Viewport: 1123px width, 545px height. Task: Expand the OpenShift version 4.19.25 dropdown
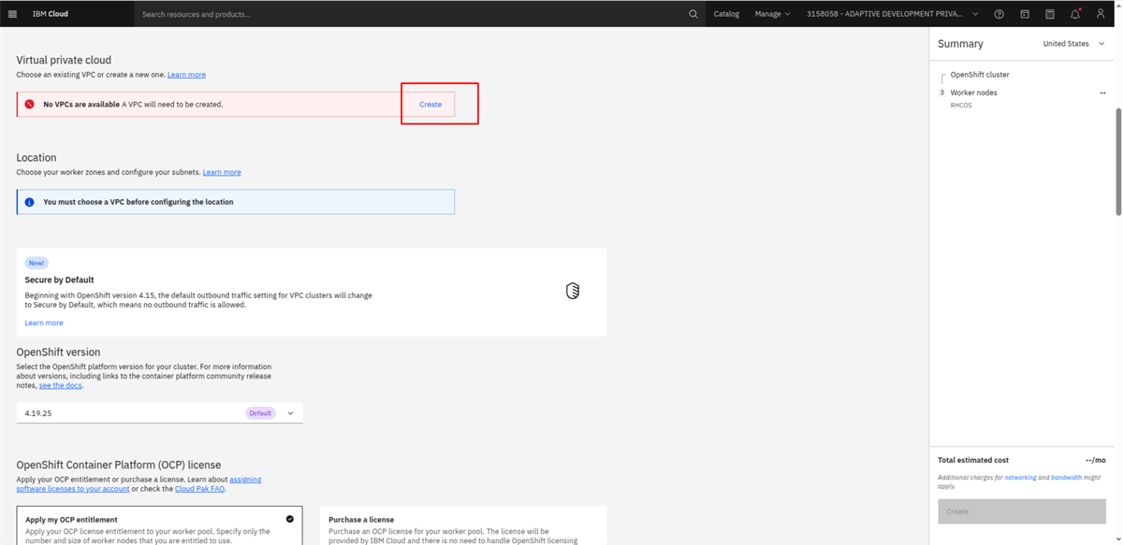(159, 413)
